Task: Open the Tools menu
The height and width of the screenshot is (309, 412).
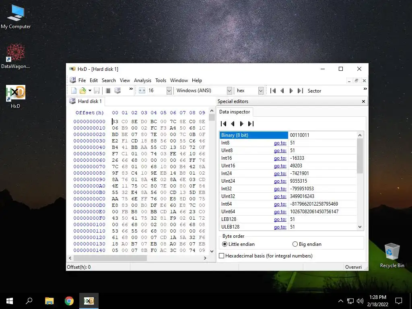Action: (161, 80)
